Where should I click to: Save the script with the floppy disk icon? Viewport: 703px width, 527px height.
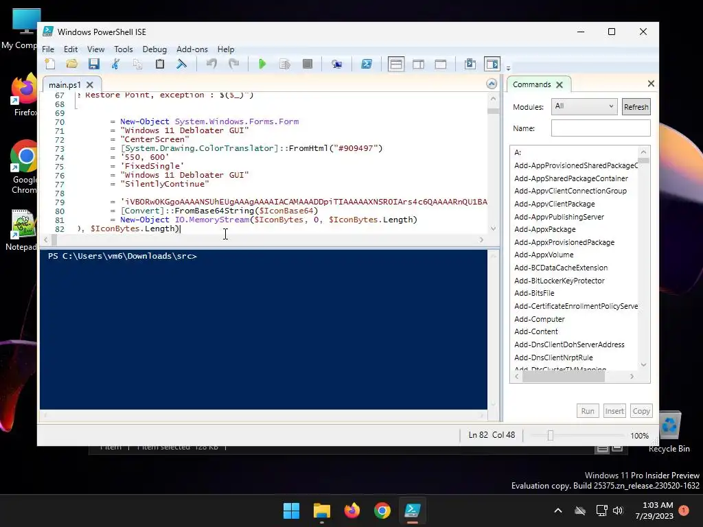[x=93, y=64]
